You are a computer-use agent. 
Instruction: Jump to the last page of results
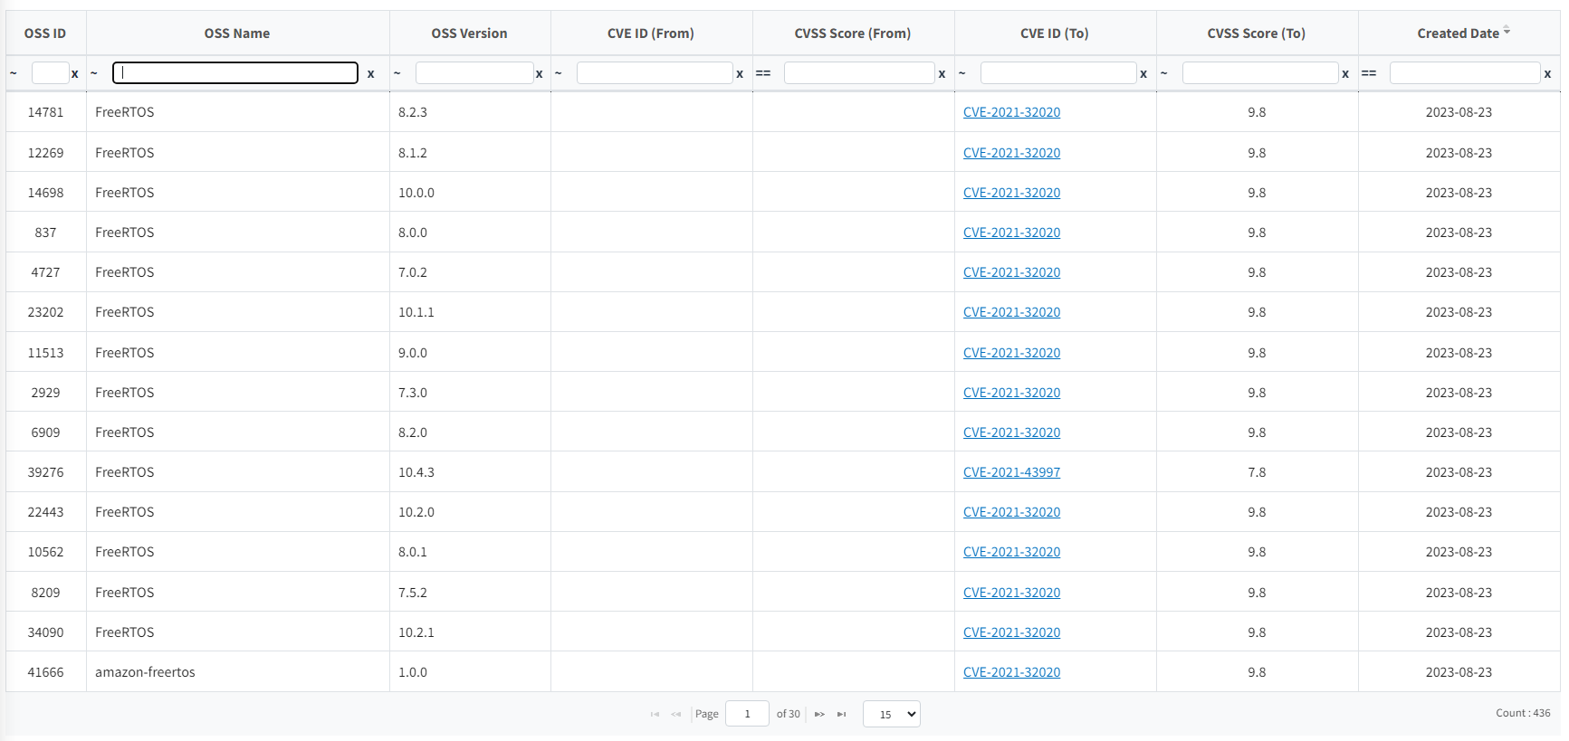tap(841, 715)
